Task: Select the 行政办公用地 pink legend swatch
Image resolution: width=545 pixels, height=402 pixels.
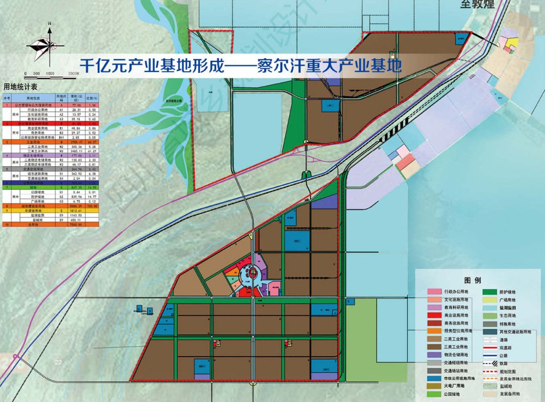Action: click(x=434, y=292)
